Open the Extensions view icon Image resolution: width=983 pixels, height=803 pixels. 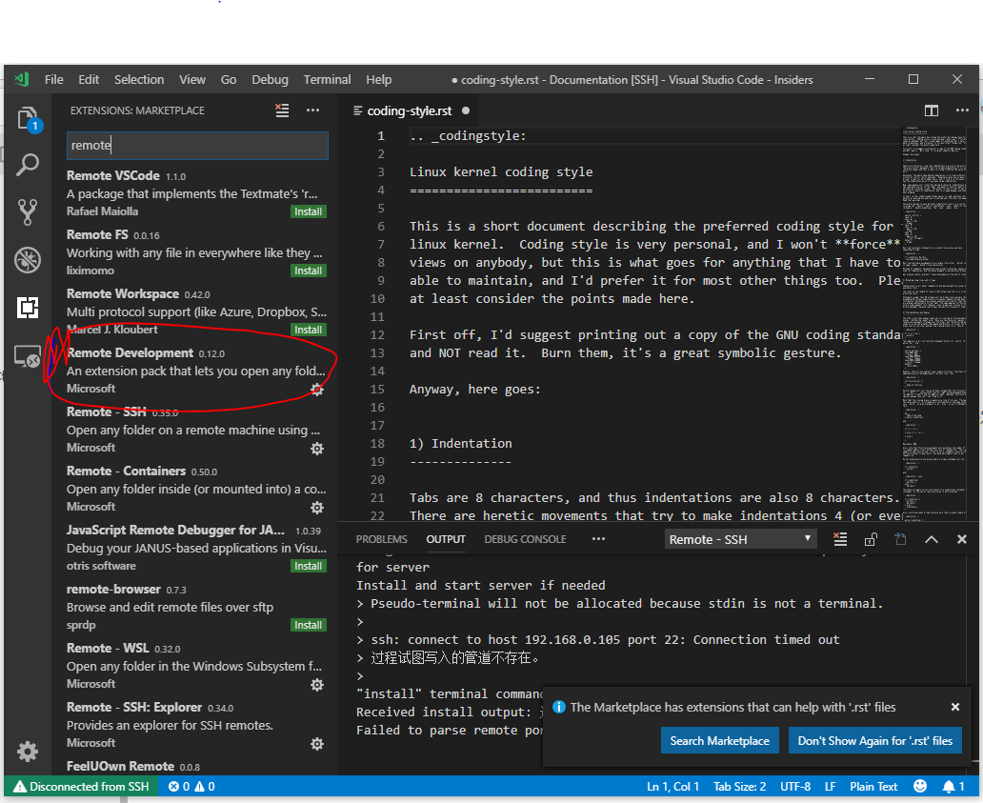point(27,307)
